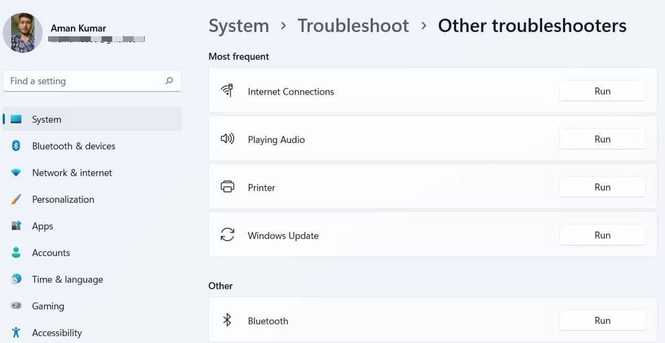The width and height of the screenshot is (665, 343).
Task: Click the Time & language globe icon
Action: point(16,279)
